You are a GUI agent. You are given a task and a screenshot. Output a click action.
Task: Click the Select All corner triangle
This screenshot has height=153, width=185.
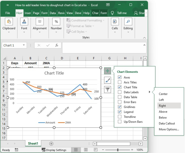[x=4, y=58]
